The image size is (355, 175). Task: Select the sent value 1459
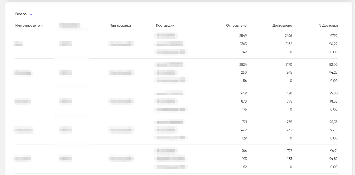[243, 93]
